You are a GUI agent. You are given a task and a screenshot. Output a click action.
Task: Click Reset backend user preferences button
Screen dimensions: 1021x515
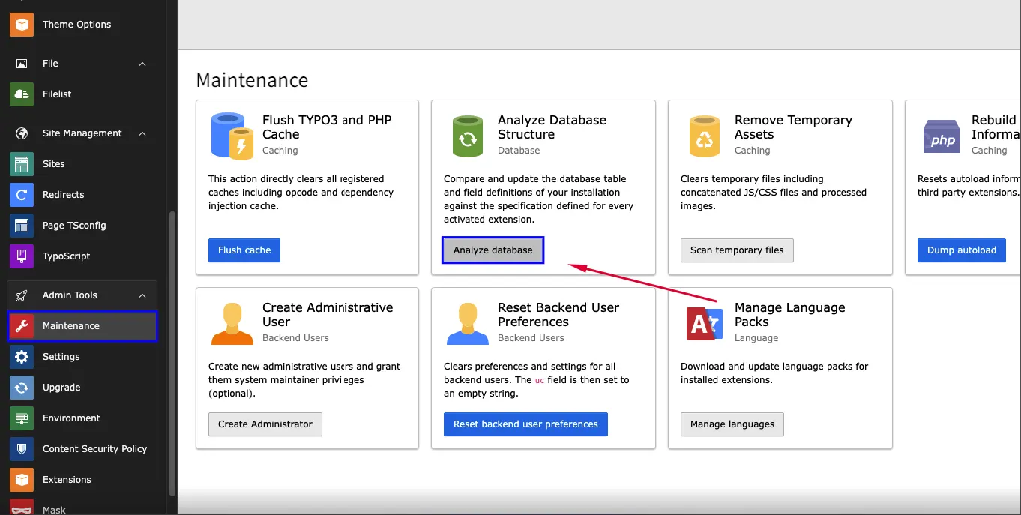525,424
